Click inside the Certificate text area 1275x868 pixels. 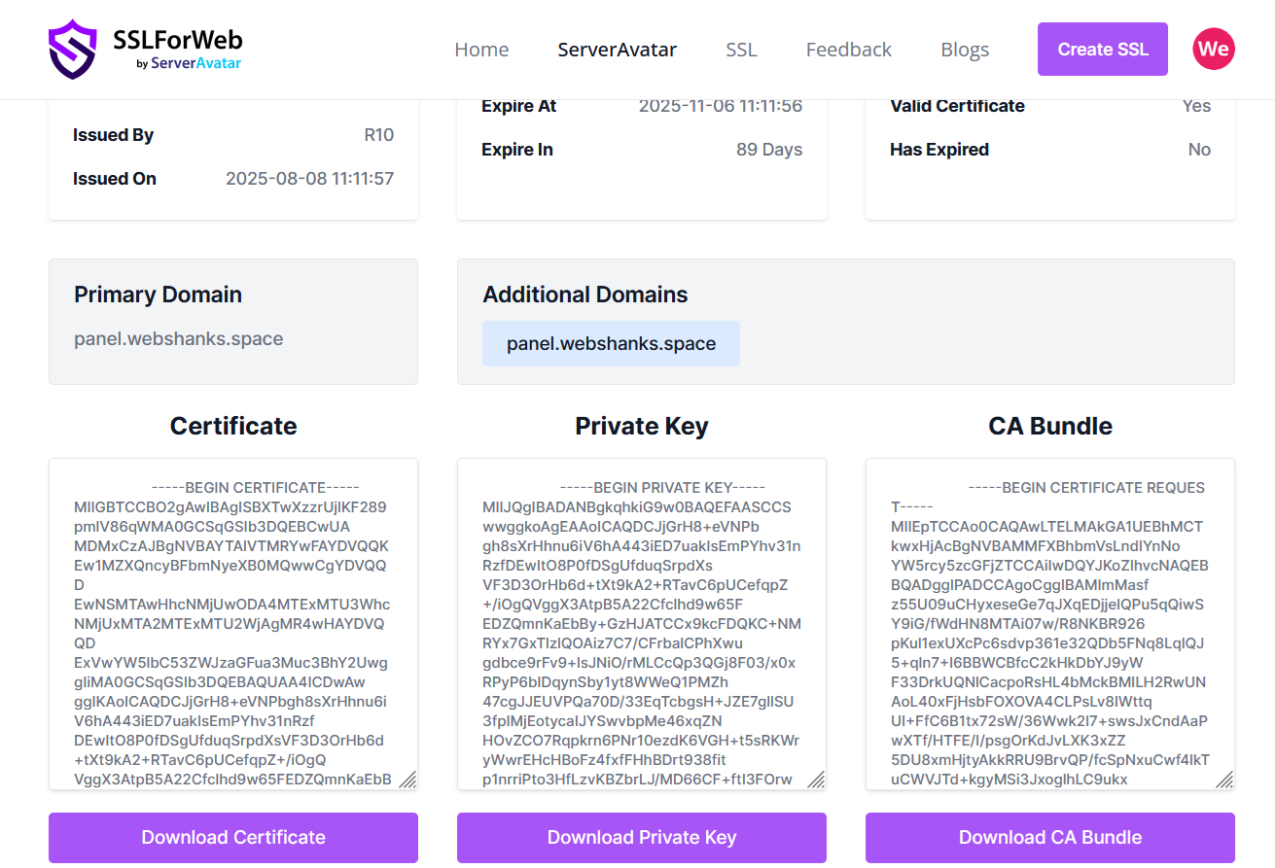233,624
